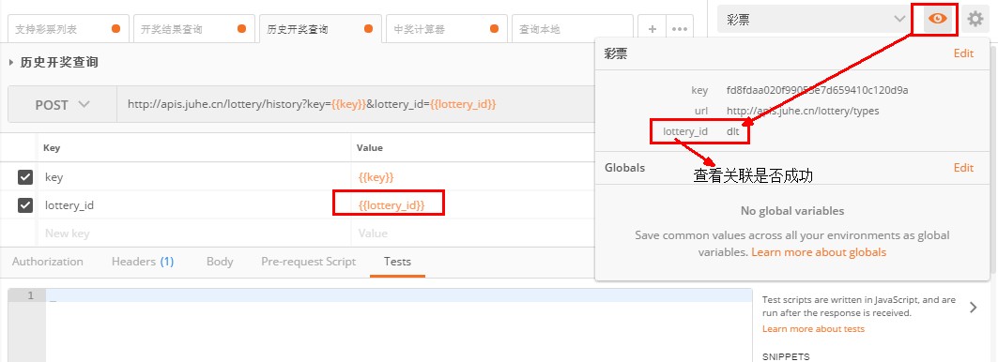The image size is (998, 362).
Task: Select the dlt value in environment popup
Action: tap(732, 131)
